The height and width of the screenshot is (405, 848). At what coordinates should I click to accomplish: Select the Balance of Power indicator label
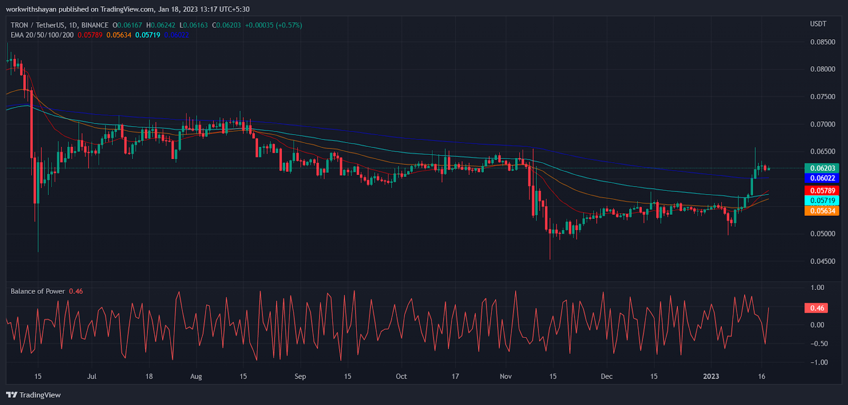[38, 291]
